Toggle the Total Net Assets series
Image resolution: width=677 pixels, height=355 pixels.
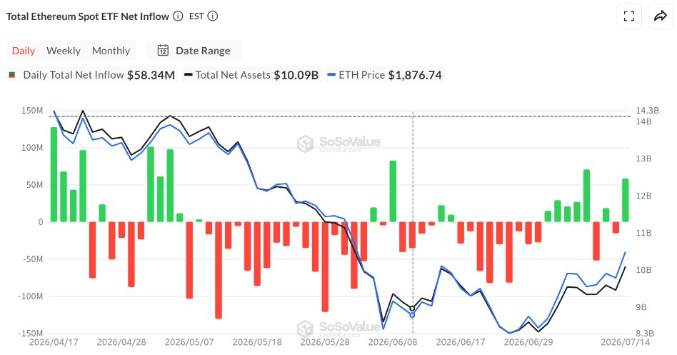click(251, 75)
